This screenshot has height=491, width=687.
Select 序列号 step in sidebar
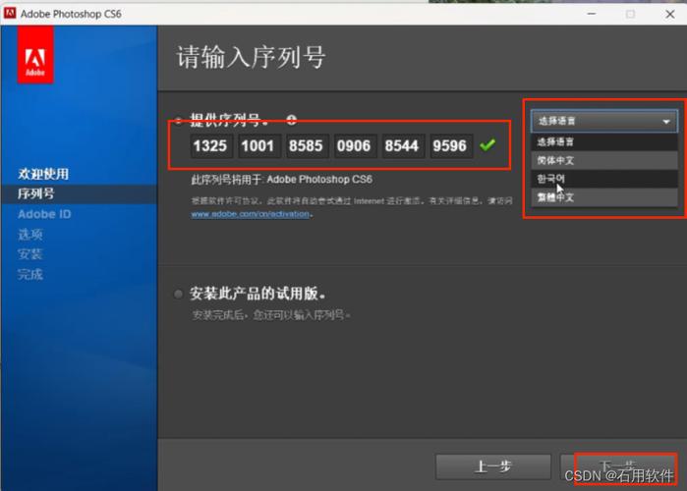(x=36, y=193)
